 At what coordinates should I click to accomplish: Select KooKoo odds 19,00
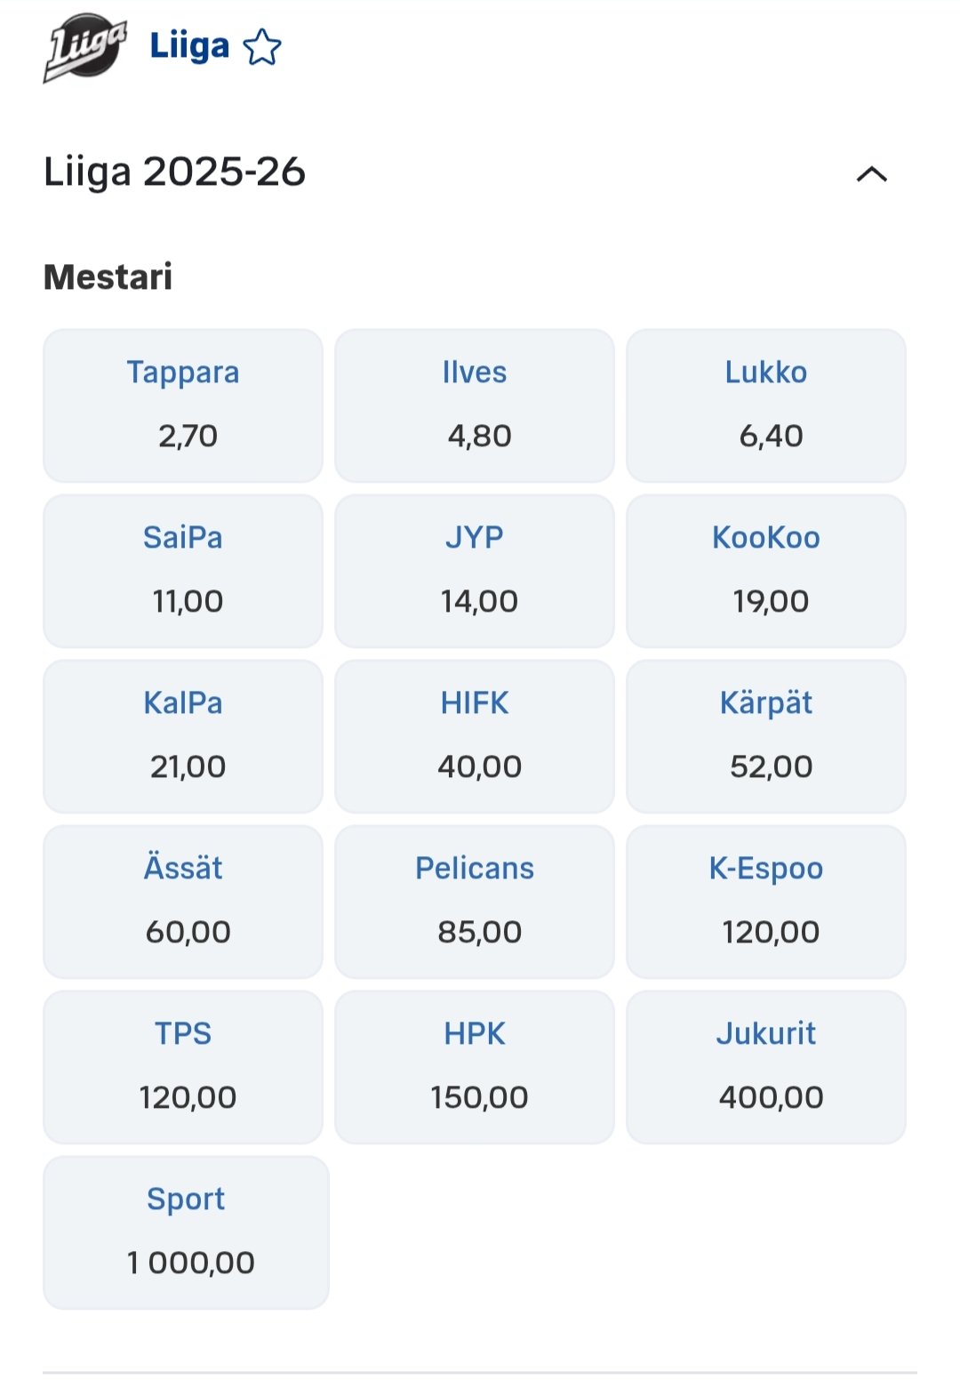[766, 571]
